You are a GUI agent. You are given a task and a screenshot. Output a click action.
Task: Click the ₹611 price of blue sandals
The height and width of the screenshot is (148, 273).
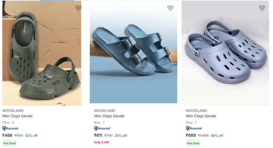[x=98, y=135]
